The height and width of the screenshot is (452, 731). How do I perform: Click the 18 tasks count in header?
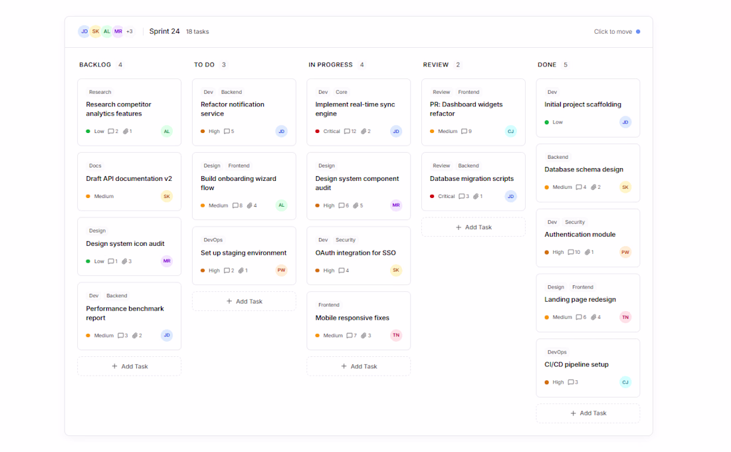[197, 32]
